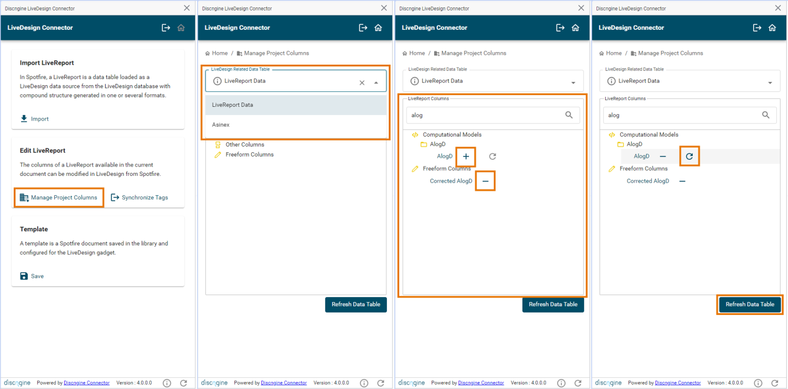Click the logout icon in the header
Screen dimensions: 788x389
(x=165, y=27)
